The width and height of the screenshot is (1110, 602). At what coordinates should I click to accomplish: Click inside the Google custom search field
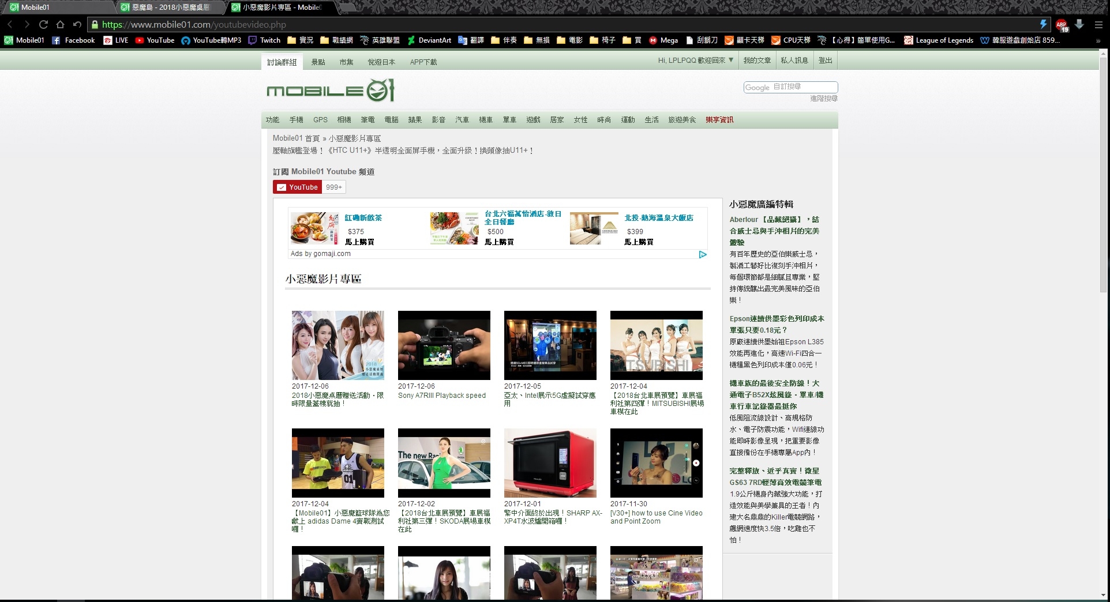click(790, 87)
